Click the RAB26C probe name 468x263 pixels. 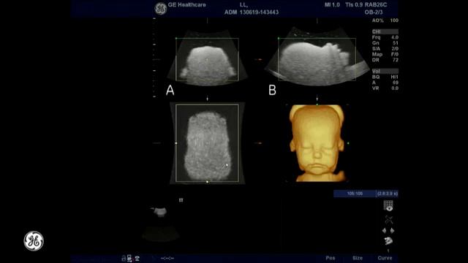pos(375,5)
